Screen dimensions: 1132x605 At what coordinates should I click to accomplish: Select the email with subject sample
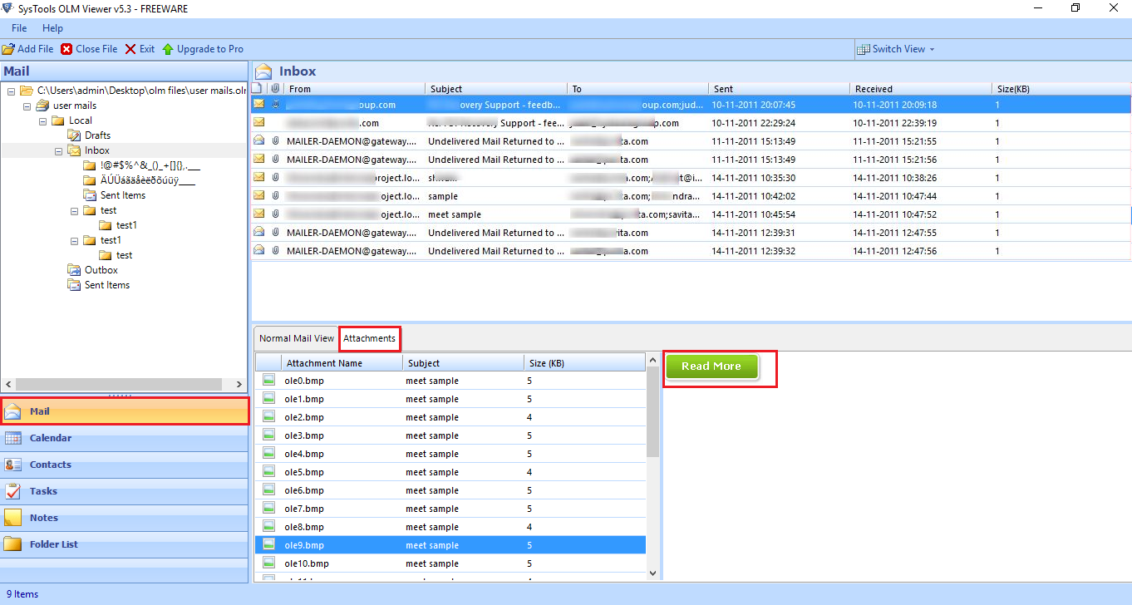[691, 196]
